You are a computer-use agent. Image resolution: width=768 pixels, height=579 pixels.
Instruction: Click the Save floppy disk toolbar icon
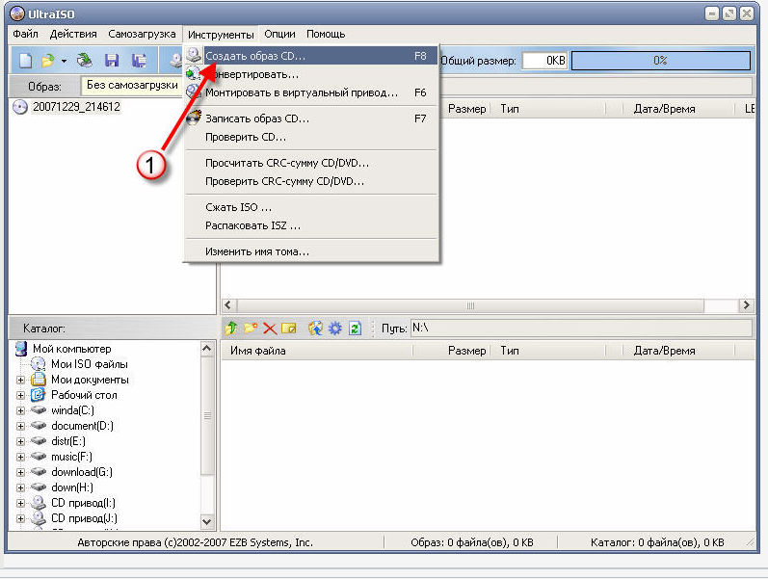[112, 61]
